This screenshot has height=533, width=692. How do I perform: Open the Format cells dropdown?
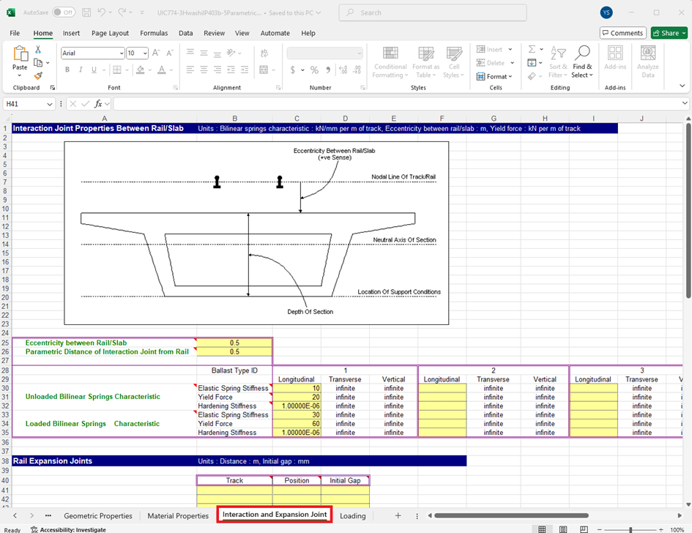[496, 76]
